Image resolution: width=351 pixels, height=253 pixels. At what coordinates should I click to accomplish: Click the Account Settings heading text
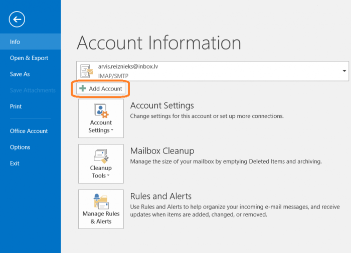[162, 105]
